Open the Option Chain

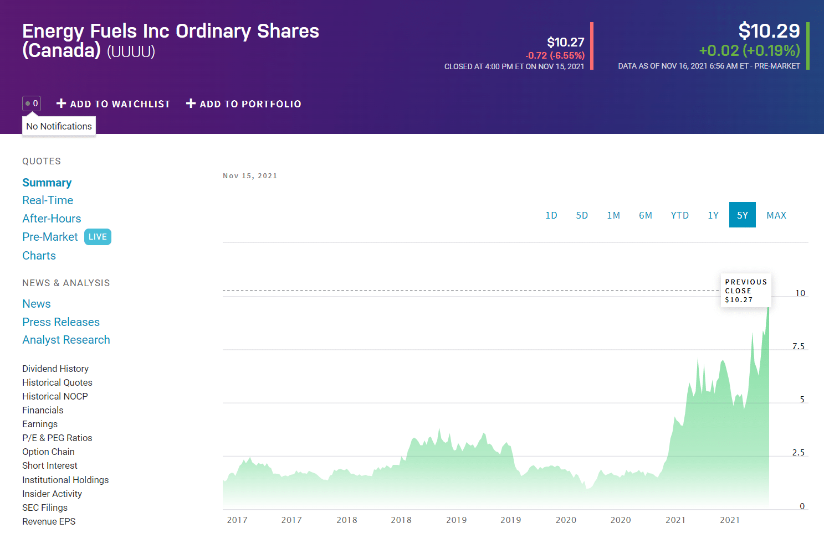pos(48,452)
